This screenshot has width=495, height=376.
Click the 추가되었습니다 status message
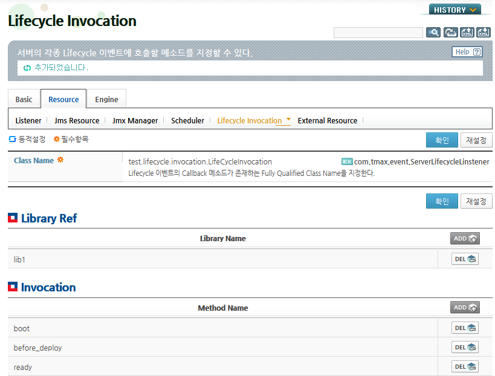pos(61,68)
